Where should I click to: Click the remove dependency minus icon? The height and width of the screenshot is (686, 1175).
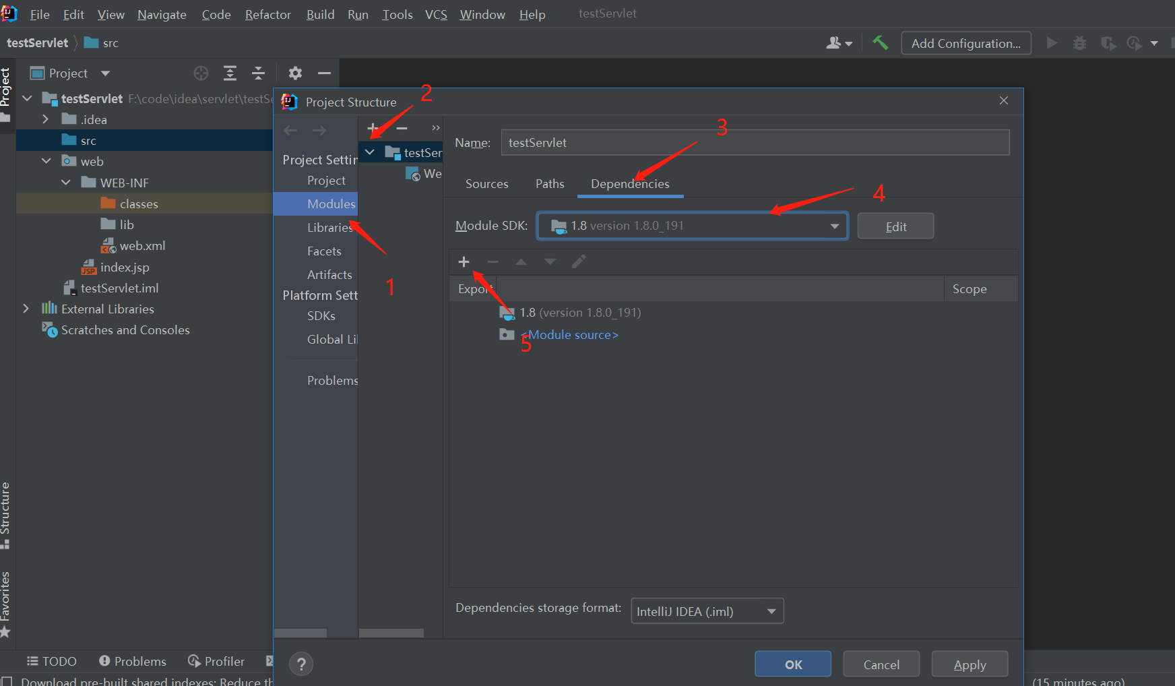coord(493,261)
